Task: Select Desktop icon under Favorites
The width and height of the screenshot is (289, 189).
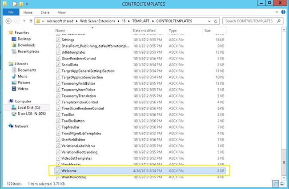Action: [14, 39]
